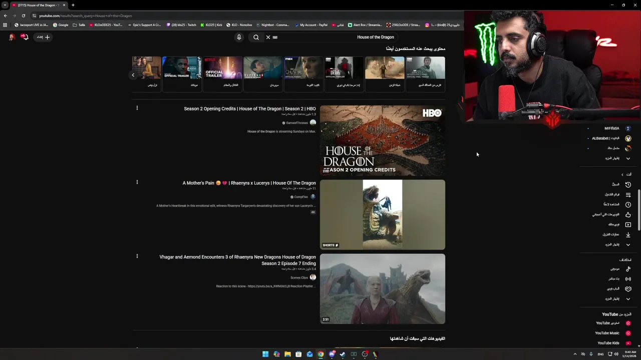Open the Windows Start menu

pyautogui.click(x=265, y=354)
